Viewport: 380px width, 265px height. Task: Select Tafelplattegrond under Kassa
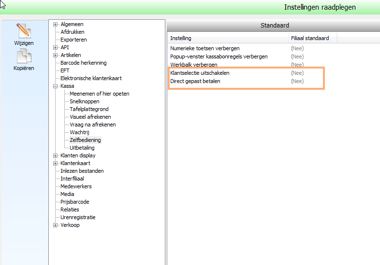click(x=89, y=110)
